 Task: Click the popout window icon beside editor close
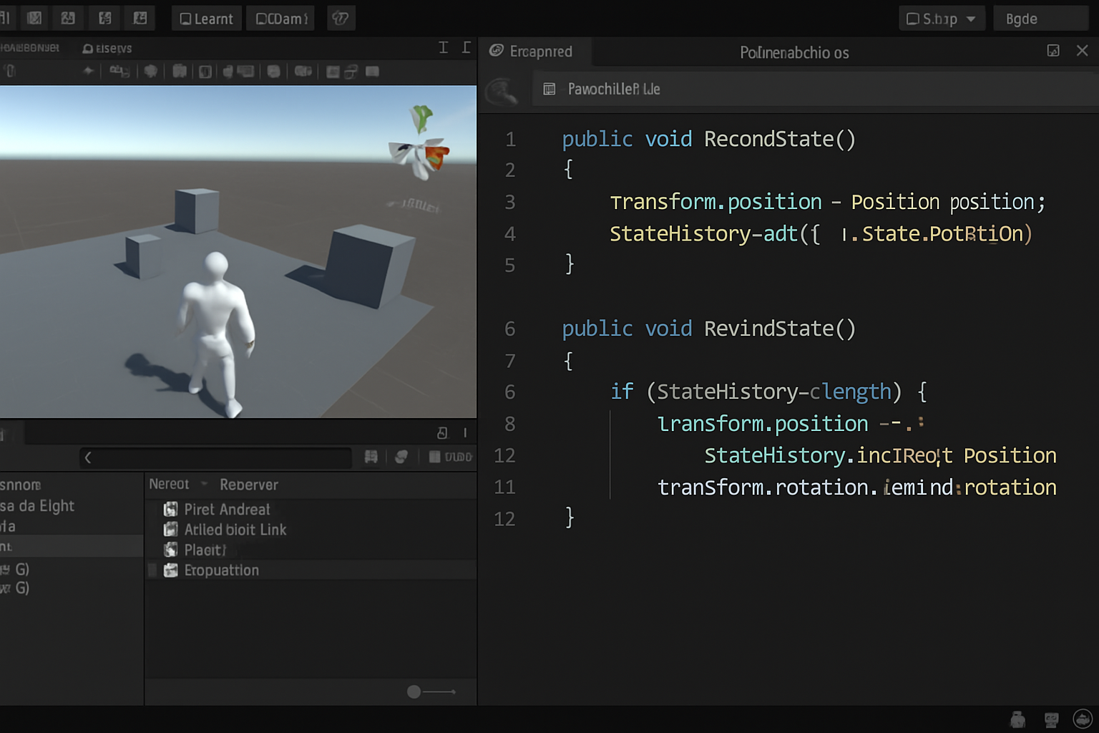[1053, 51]
